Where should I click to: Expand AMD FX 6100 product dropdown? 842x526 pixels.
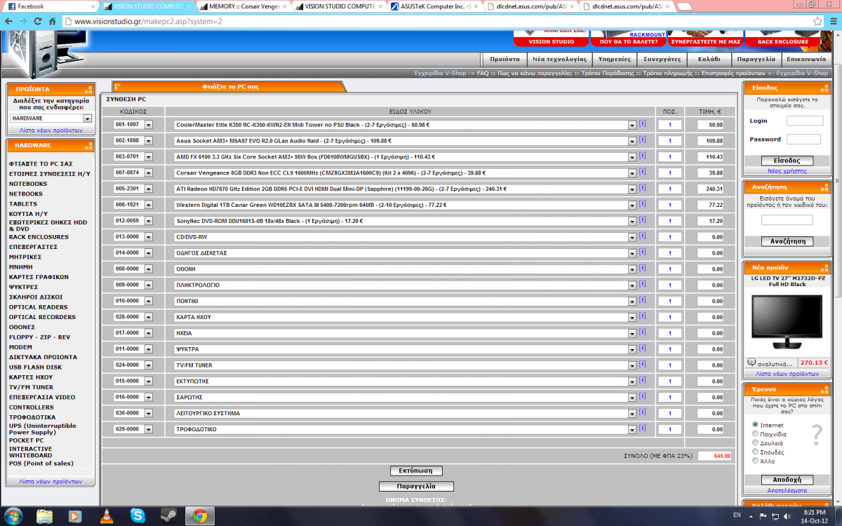[x=632, y=157]
